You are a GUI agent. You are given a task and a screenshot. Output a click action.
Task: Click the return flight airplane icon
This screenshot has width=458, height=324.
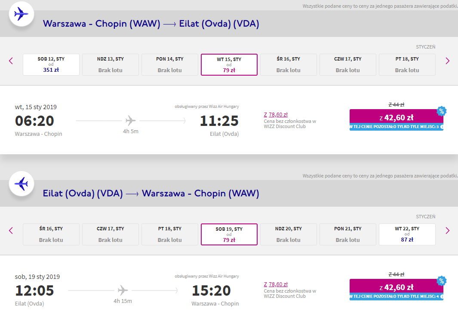point(22,183)
